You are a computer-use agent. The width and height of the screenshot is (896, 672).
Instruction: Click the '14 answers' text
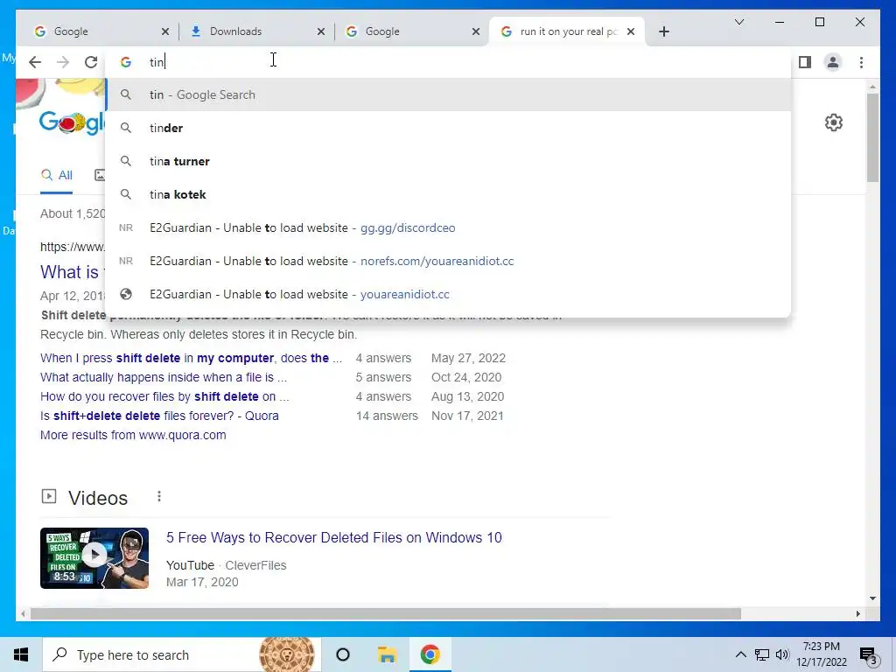click(387, 416)
